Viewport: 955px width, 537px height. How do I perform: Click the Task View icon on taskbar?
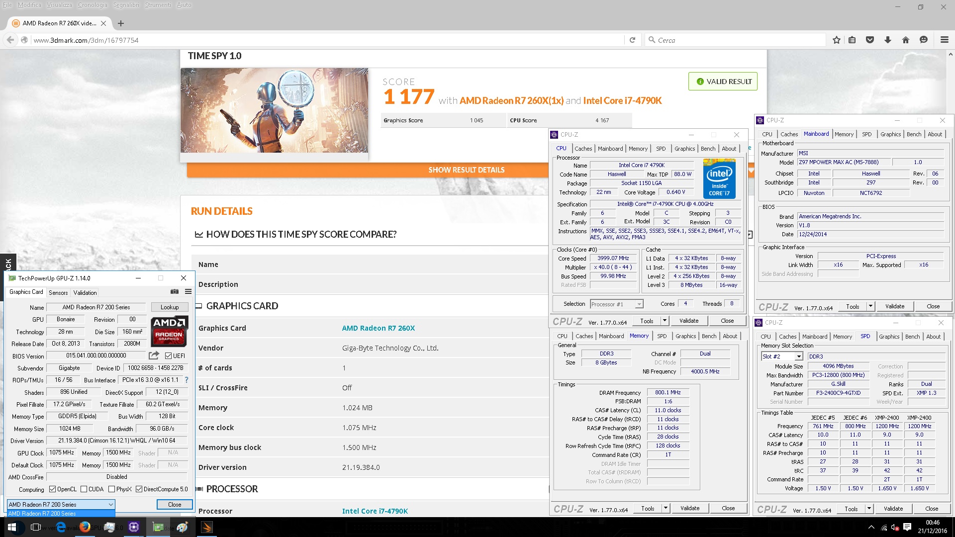(x=36, y=527)
